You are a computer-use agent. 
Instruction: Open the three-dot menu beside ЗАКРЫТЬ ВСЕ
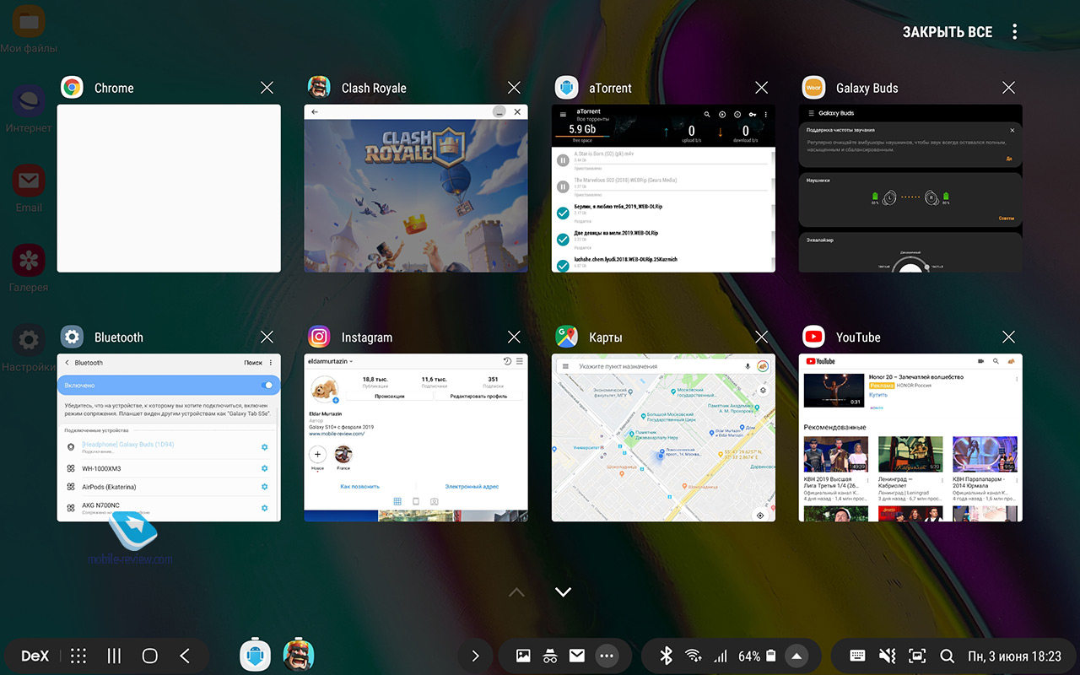tap(1014, 31)
